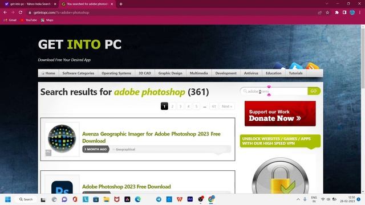The image size is (365, 205).
Task: Launch Microsoft Office from the taskbar
Action: tap(75, 199)
